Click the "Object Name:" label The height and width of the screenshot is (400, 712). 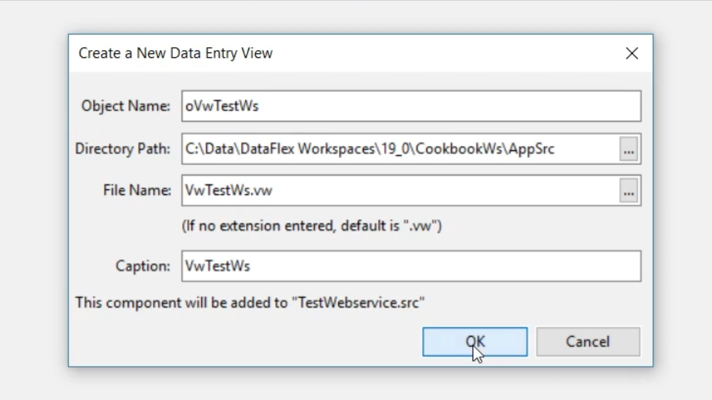click(x=126, y=106)
